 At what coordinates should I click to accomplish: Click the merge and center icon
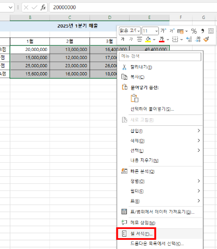211,31
